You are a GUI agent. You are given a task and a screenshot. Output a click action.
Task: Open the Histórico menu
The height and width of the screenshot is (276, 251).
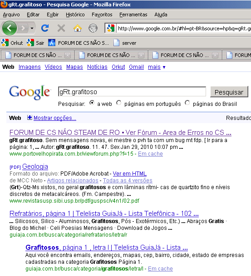[x=75, y=14]
